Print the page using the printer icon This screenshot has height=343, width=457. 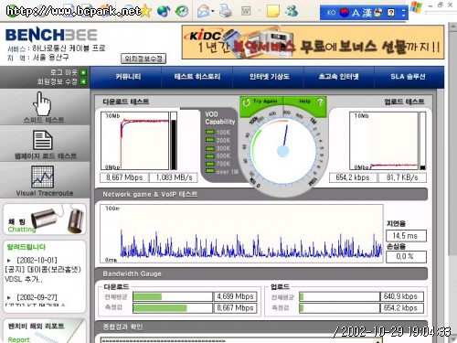click(226, 11)
